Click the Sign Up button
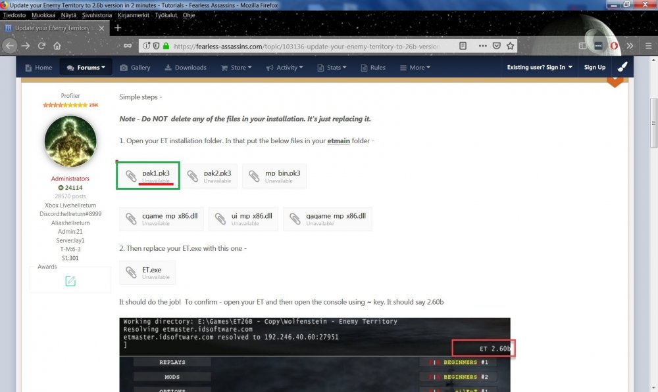 click(x=595, y=67)
